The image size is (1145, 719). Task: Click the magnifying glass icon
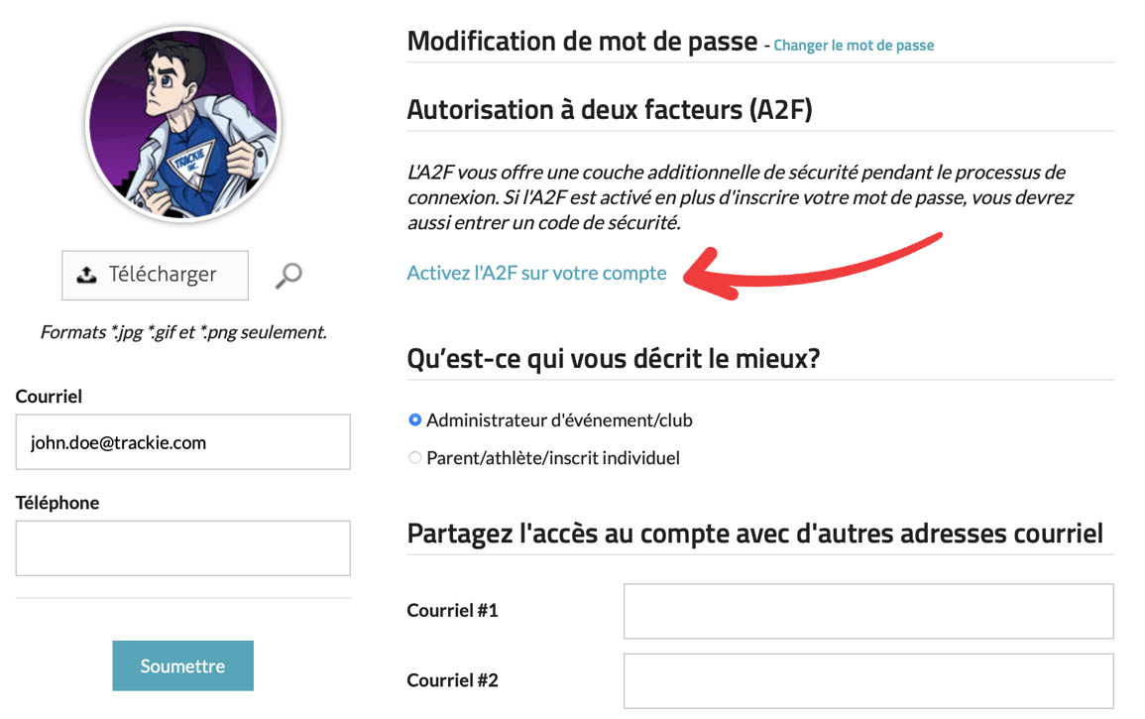tap(287, 275)
